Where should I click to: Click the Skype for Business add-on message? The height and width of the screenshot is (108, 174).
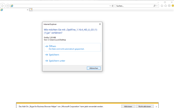tap(61, 107)
